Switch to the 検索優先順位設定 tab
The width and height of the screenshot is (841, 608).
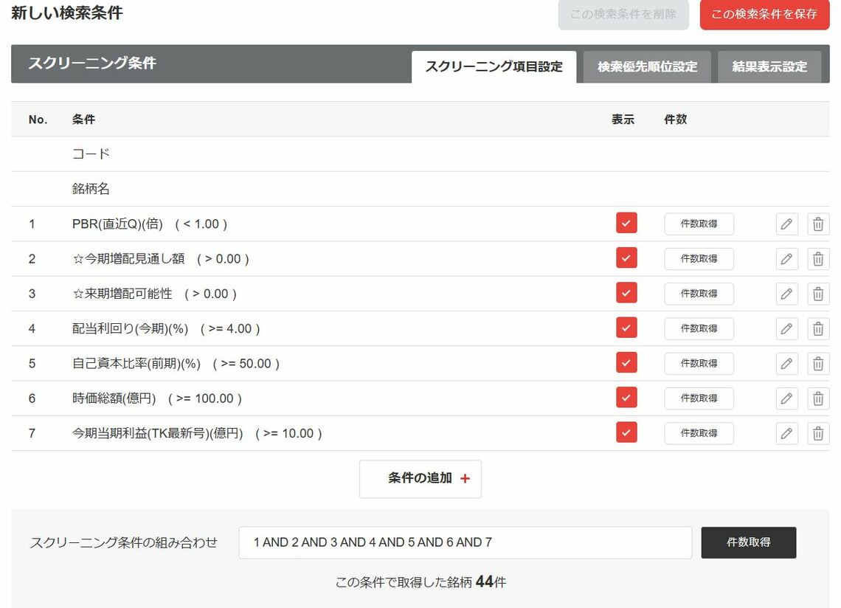coord(648,67)
